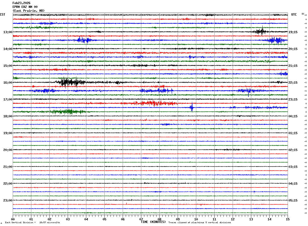The height and width of the screenshot is (226, 308).
Task: Click the TIME (MINUTES) axis title
Action: click(153, 222)
